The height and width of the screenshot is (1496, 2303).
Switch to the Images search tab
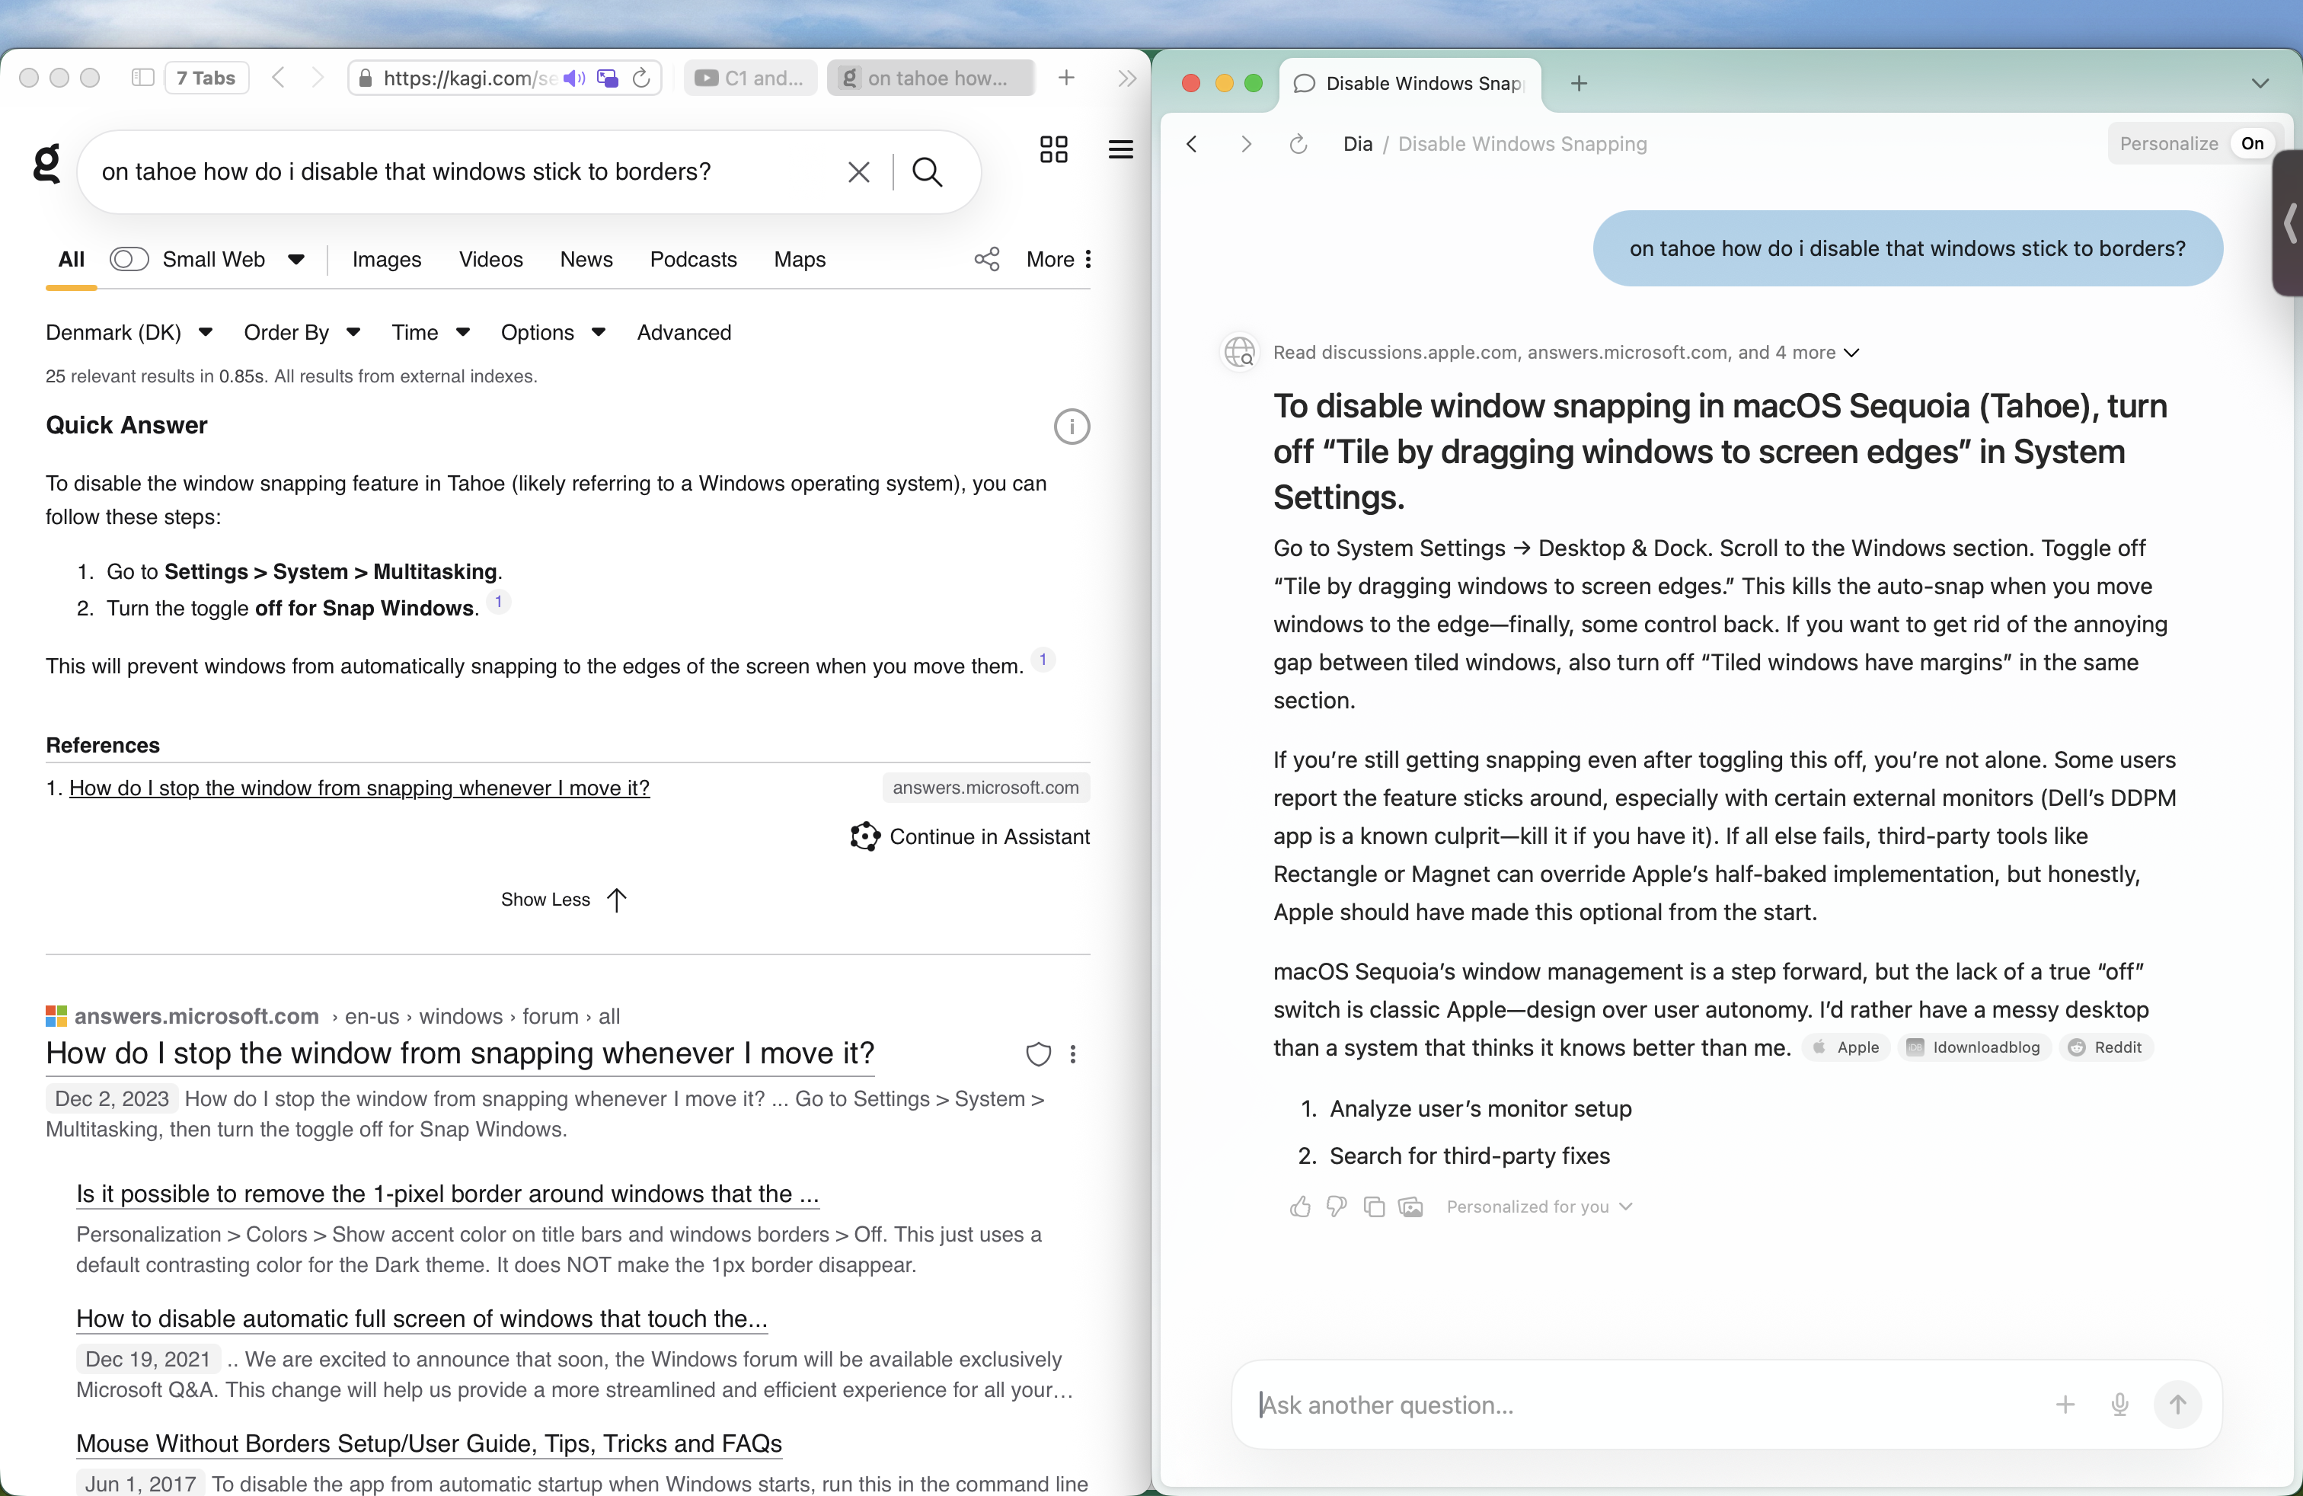(386, 259)
